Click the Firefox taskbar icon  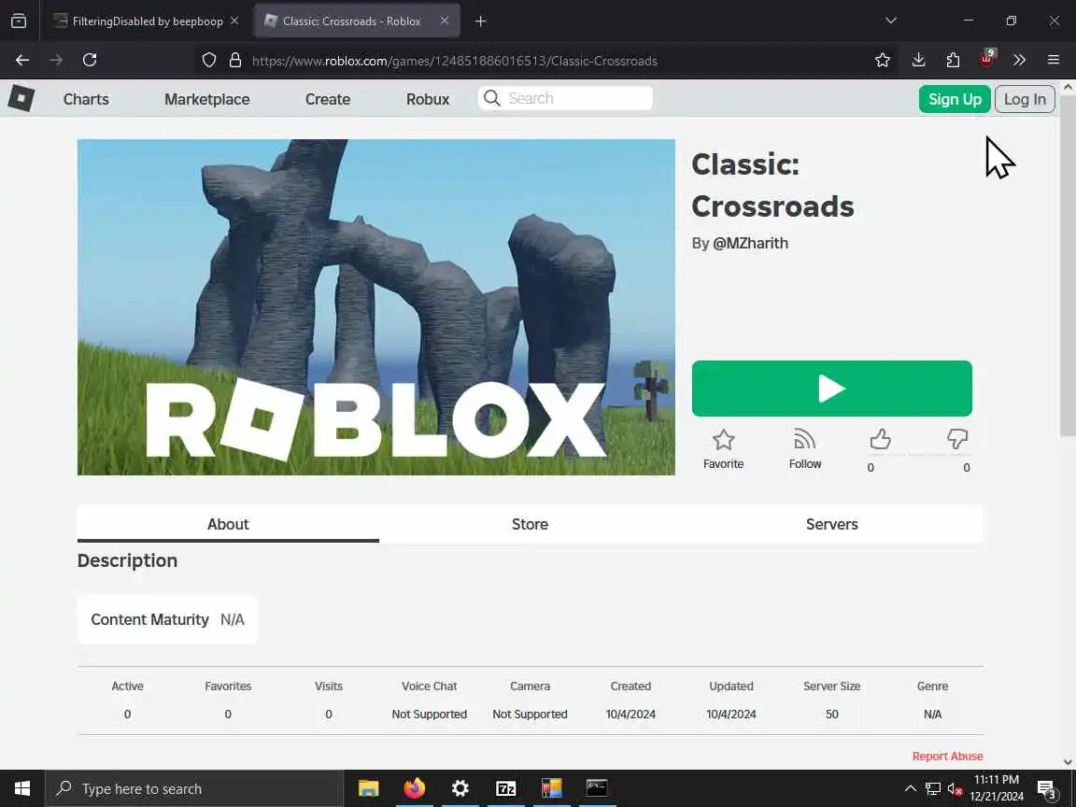pyautogui.click(x=415, y=788)
